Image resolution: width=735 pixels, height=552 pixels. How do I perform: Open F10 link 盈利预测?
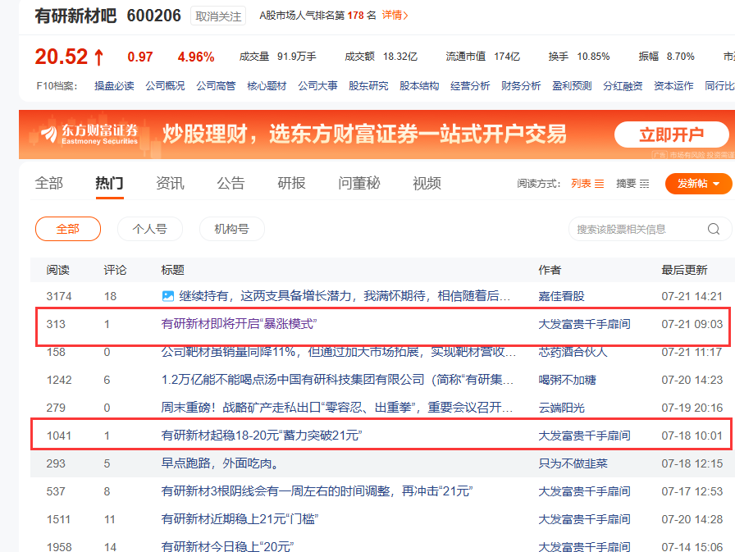(x=572, y=86)
